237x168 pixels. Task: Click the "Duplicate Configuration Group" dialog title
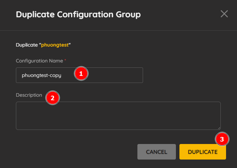click(78, 15)
